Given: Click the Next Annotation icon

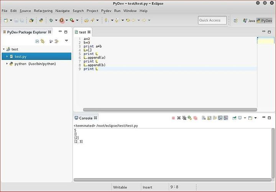Looking at the screenshot, I should point(106,20).
